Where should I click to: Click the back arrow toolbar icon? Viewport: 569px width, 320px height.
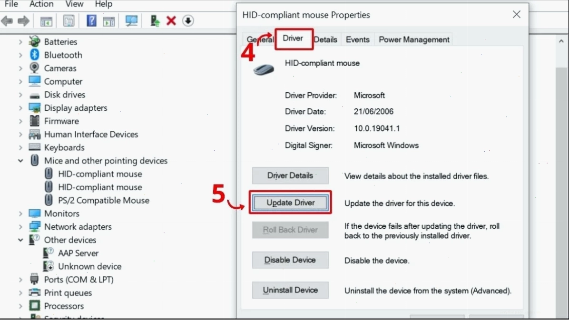pyautogui.click(x=7, y=21)
